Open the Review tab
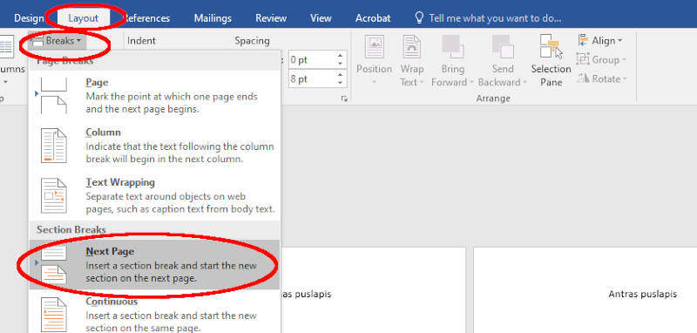This screenshot has width=697, height=333. coord(270,18)
